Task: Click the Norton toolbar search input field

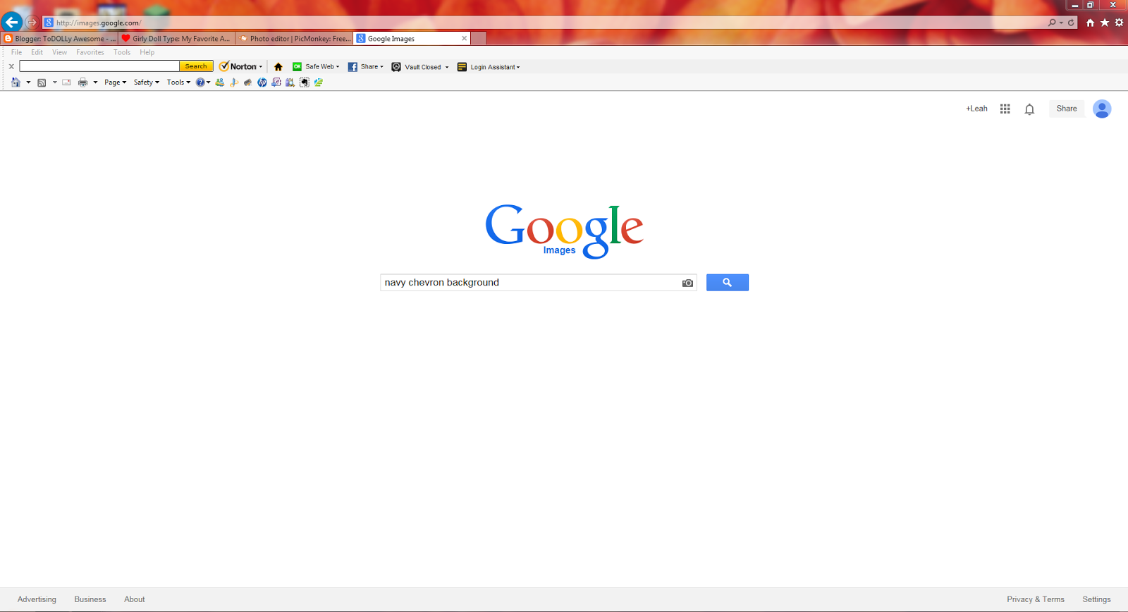Action: pyautogui.click(x=99, y=66)
